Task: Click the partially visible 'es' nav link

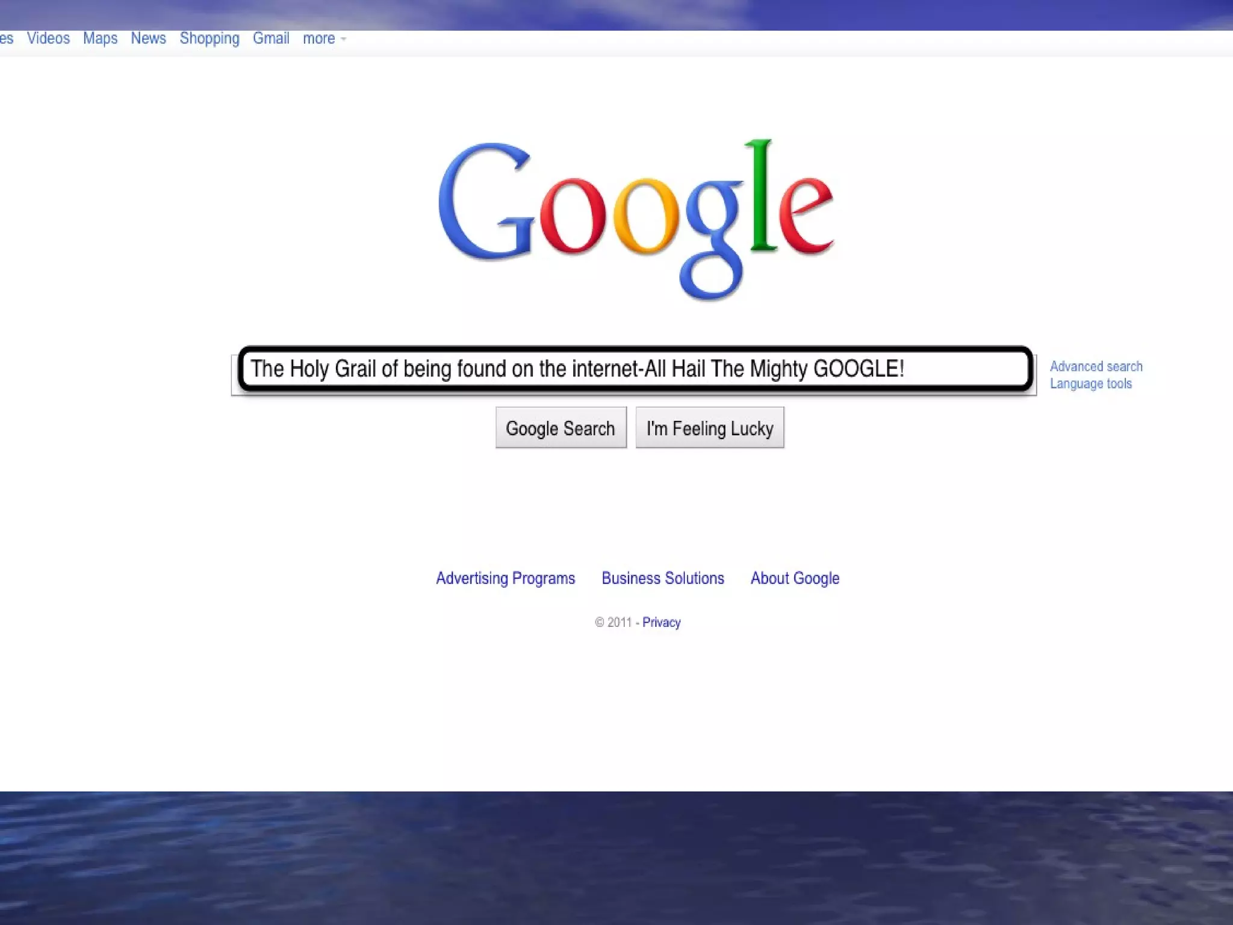Action: [x=6, y=39]
